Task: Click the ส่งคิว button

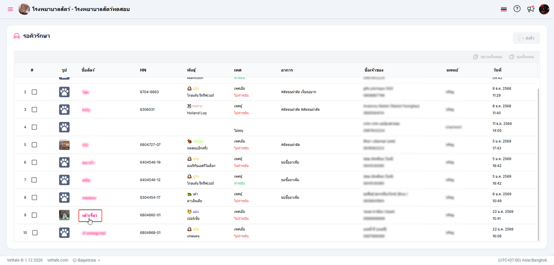Action: point(526,38)
